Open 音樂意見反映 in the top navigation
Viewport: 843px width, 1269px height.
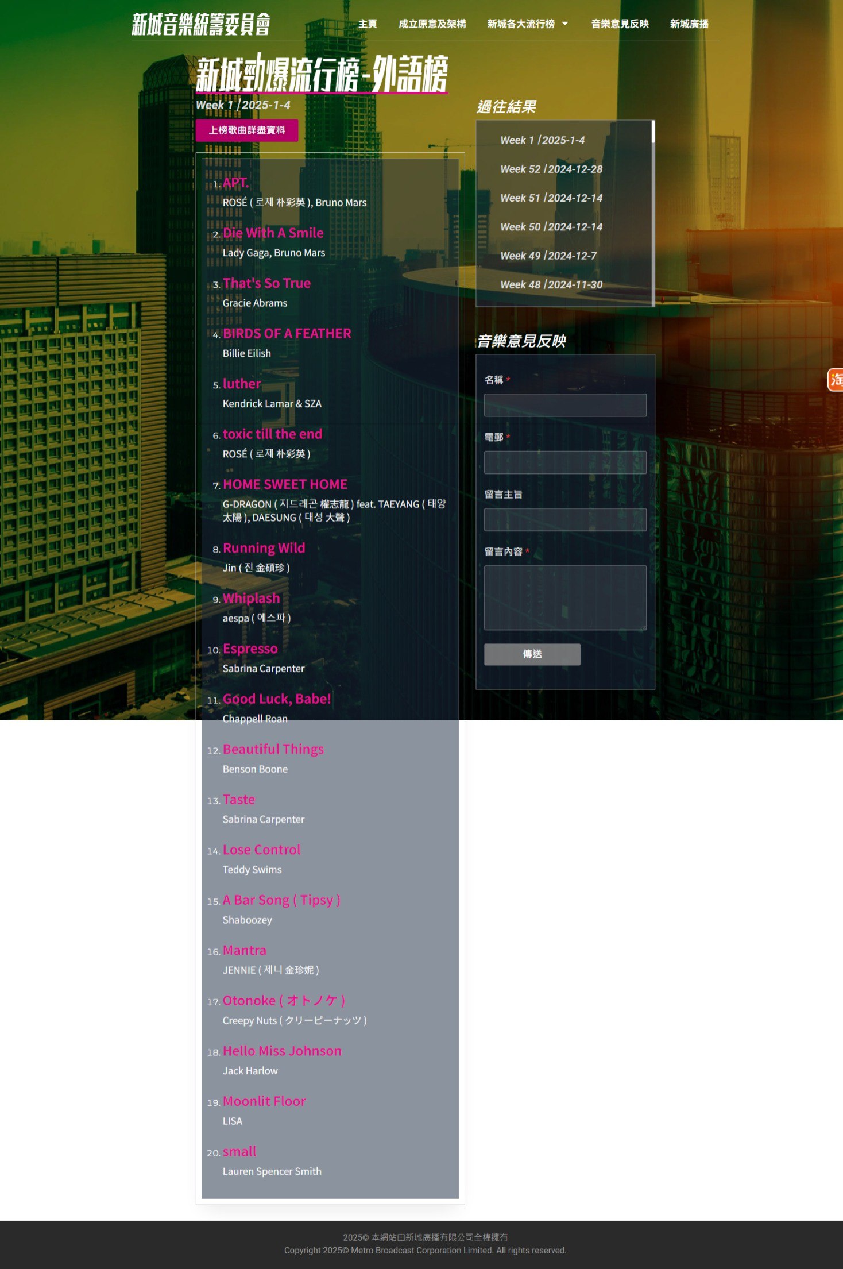coord(620,24)
